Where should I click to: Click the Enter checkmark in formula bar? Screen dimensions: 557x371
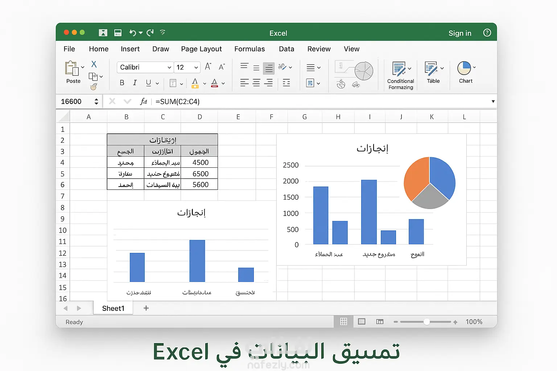(x=127, y=101)
